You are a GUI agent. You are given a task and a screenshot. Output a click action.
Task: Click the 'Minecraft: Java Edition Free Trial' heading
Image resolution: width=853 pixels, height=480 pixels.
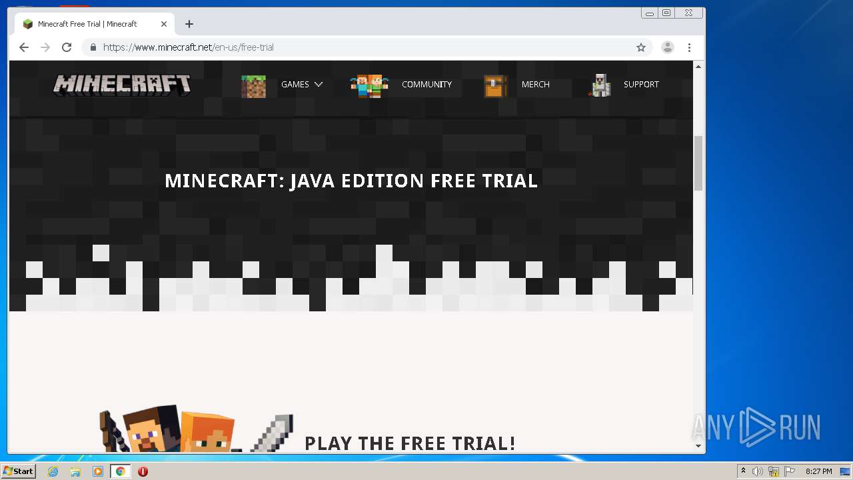pyautogui.click(x=351, y=181)
